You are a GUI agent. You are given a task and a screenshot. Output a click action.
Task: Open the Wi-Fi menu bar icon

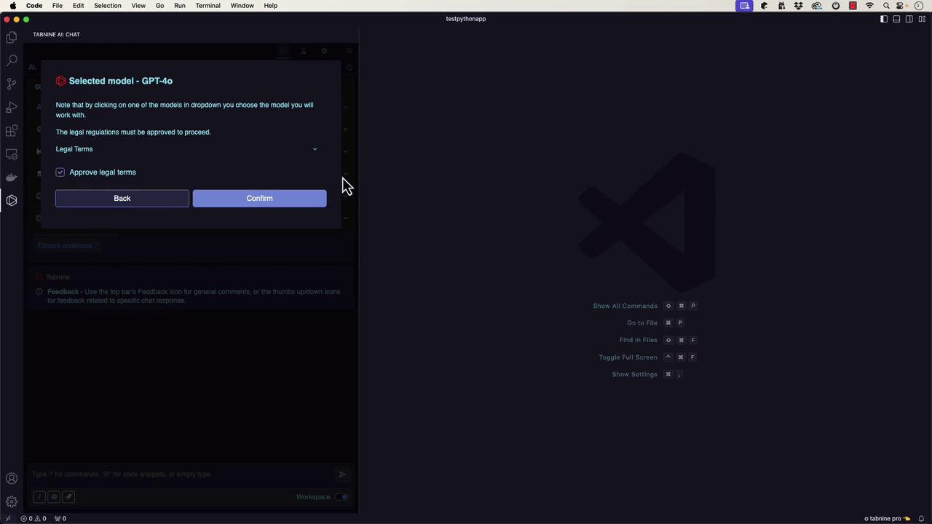(x=869, y=6)
